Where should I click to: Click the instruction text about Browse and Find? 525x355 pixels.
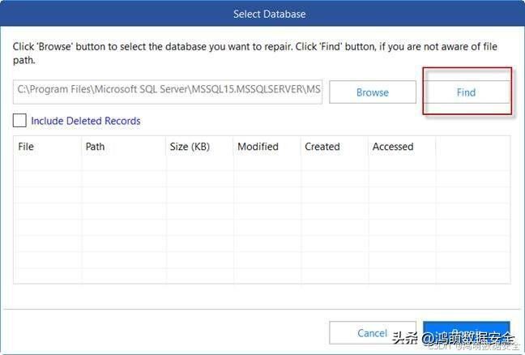(x=254, y=53)
